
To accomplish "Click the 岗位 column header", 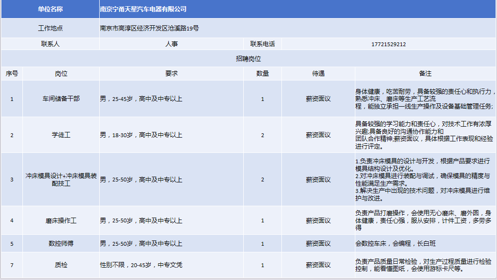I will point(61,74).
